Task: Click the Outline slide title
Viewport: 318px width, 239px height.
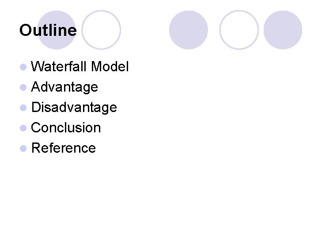Action: point(48,30)
